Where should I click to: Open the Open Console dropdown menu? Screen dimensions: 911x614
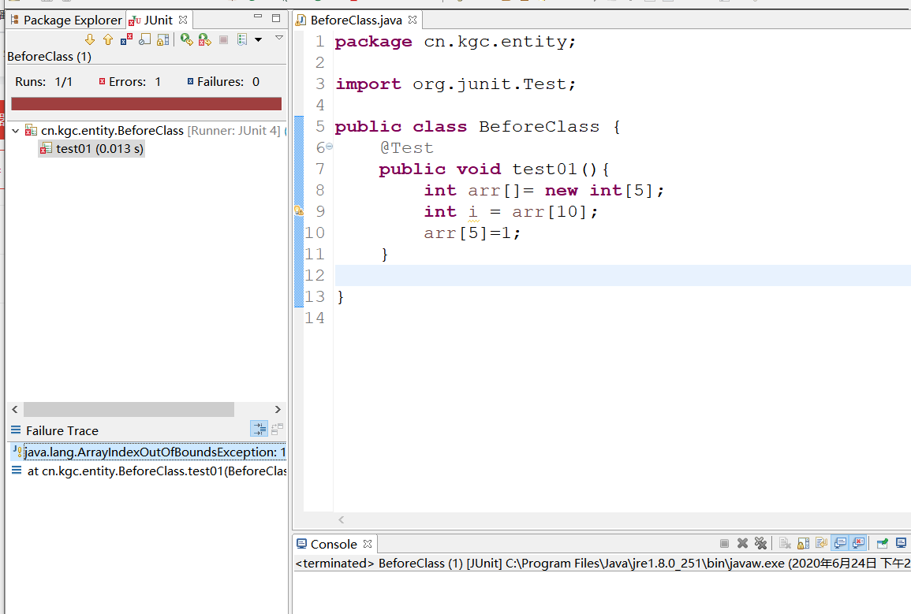[x=901, y=543]
